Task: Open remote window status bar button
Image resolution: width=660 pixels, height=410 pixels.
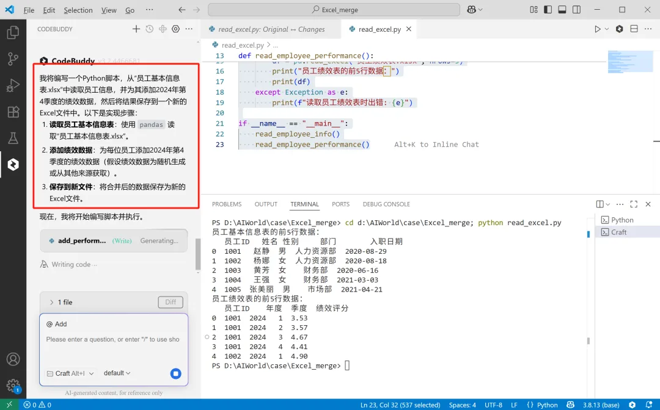Action: click(x=9, y=405)
